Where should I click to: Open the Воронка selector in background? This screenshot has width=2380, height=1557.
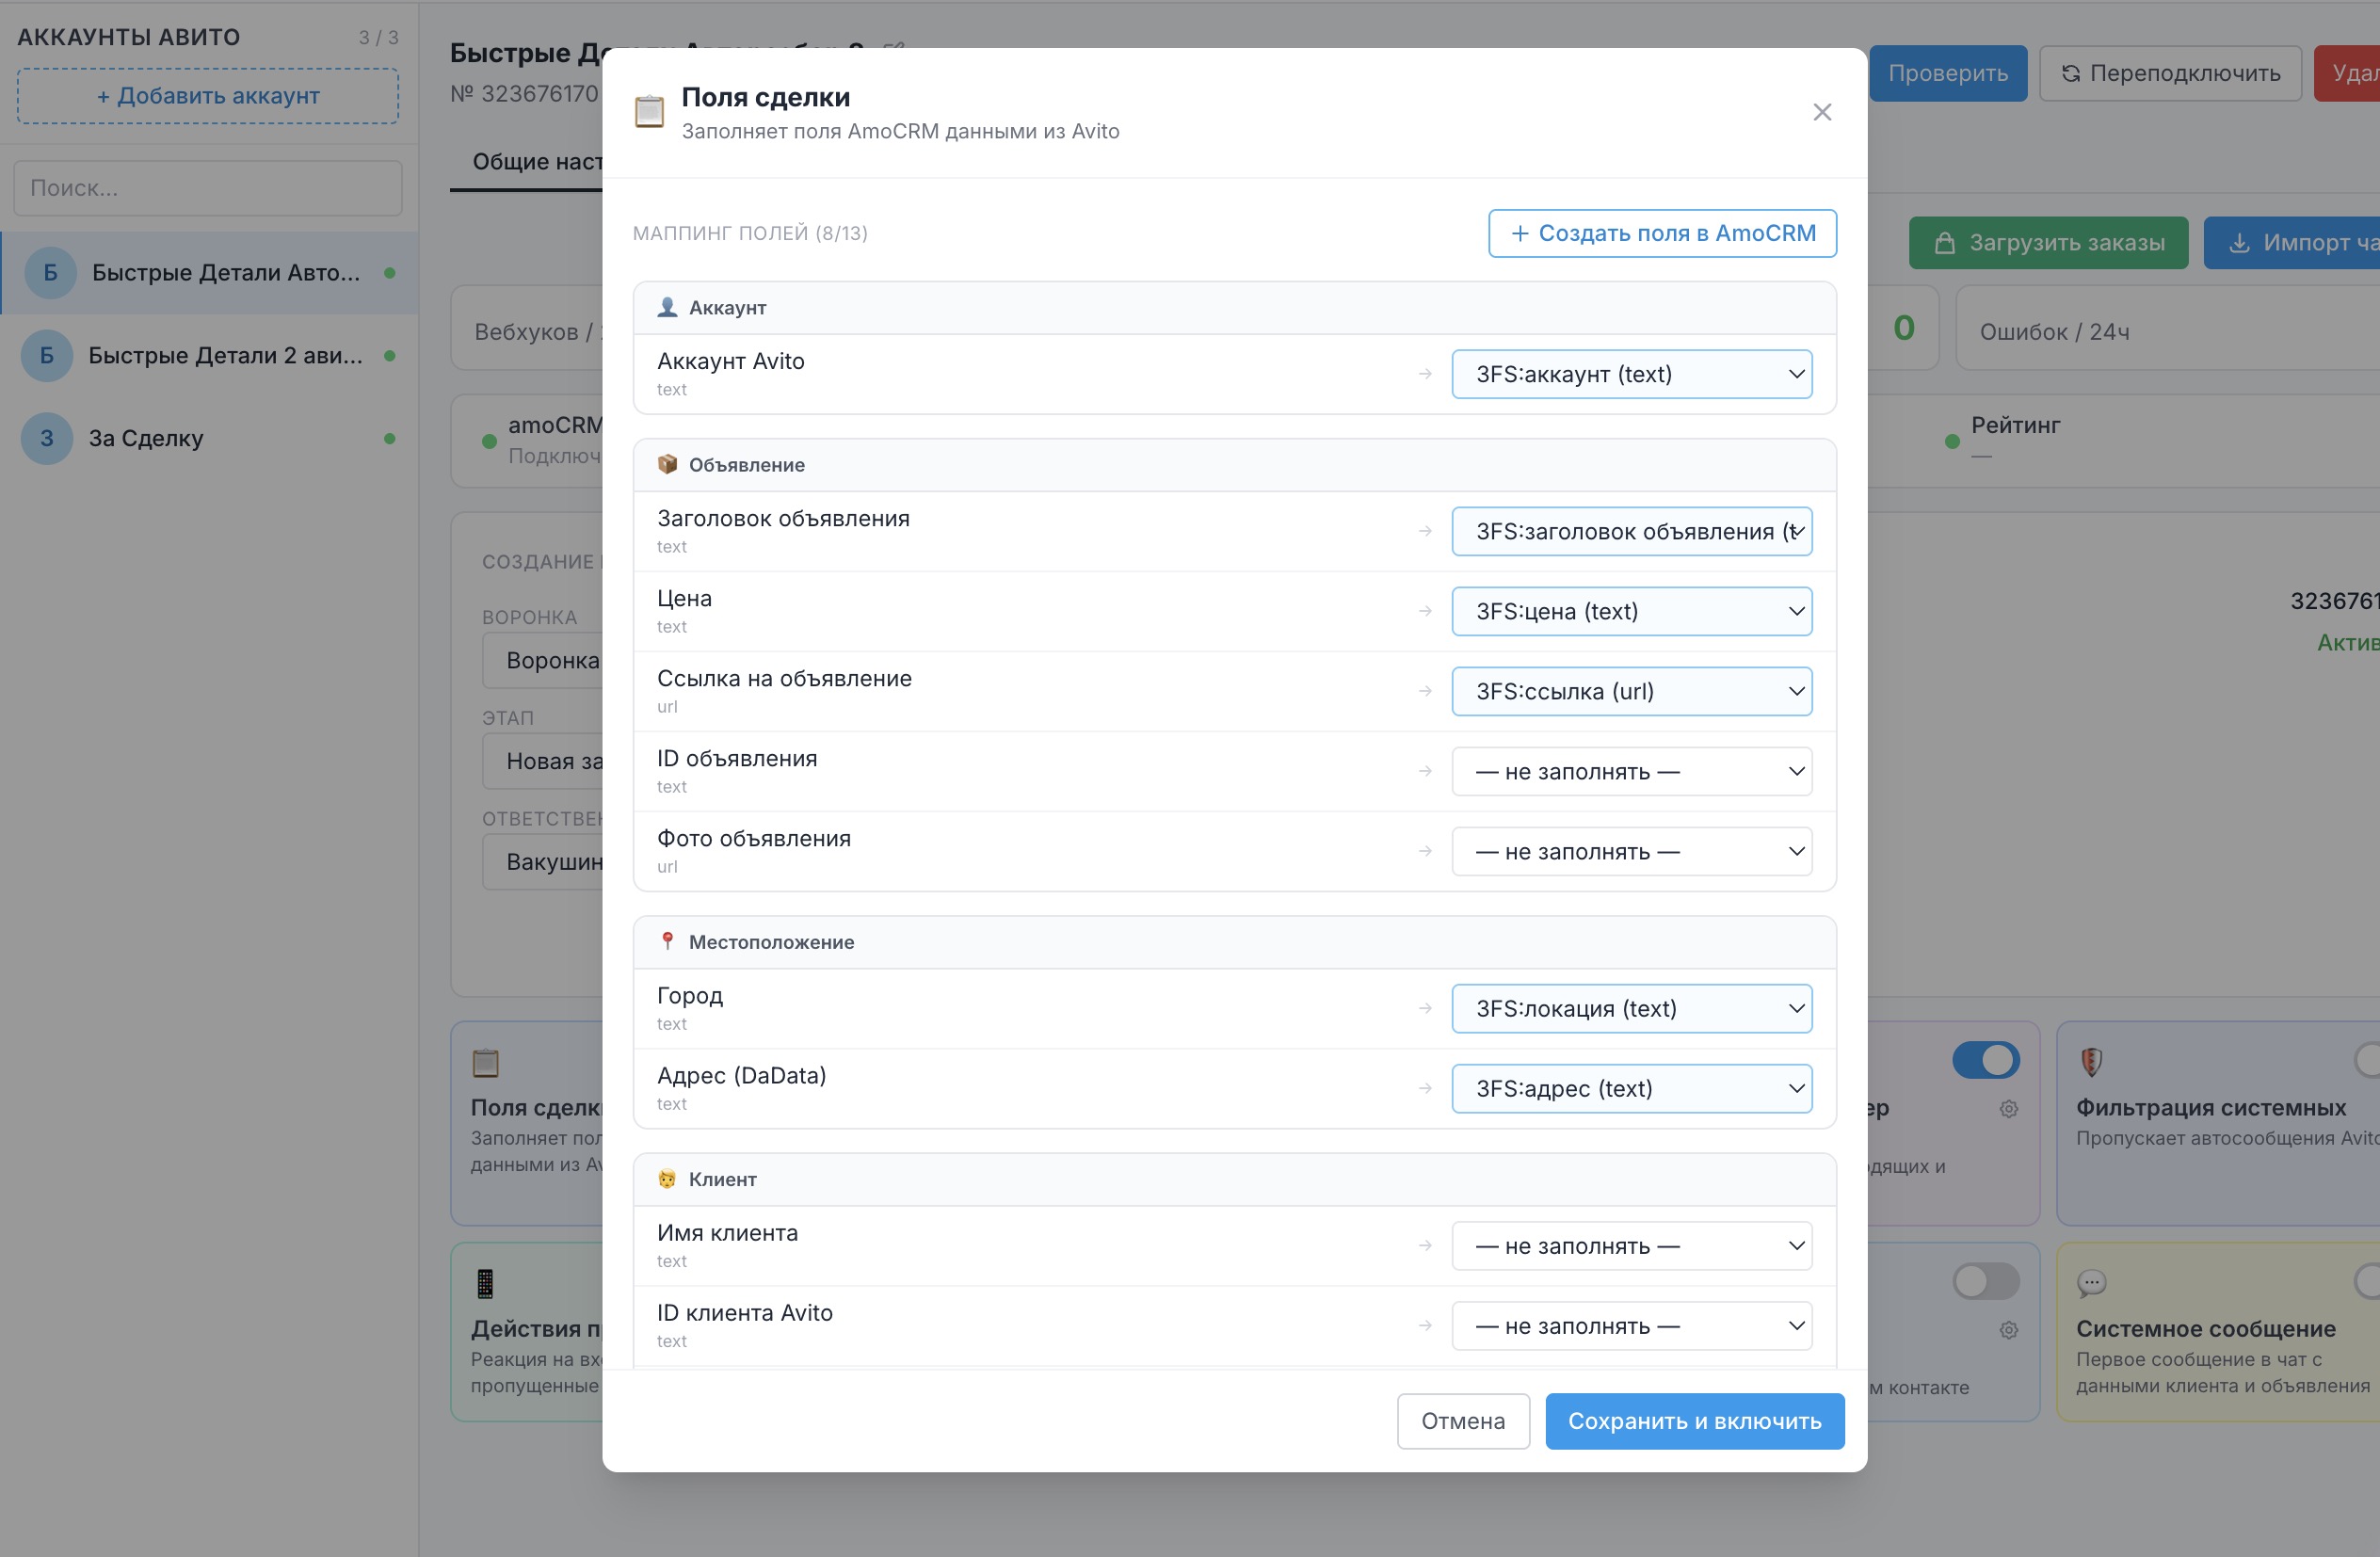(542, 660)
